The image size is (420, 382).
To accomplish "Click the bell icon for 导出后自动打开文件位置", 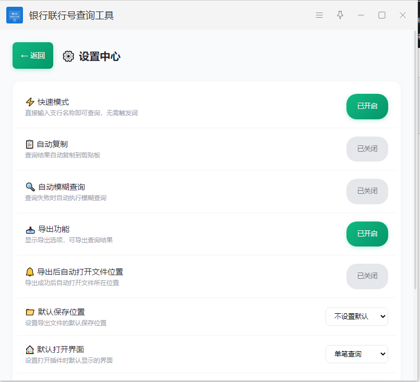I will 30,272.
